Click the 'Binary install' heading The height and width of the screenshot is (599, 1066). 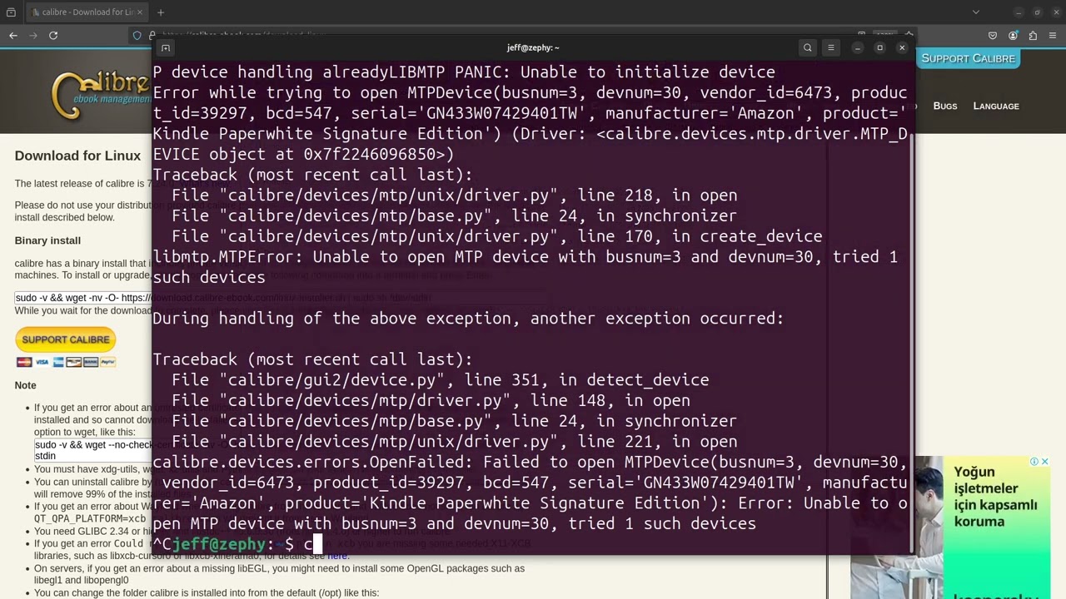[47, 240]
